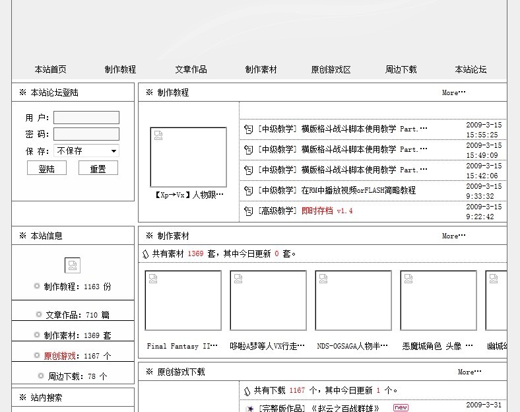Open More link in 制作教程 section
Screen dimensions: 520x412
(453, 92)
